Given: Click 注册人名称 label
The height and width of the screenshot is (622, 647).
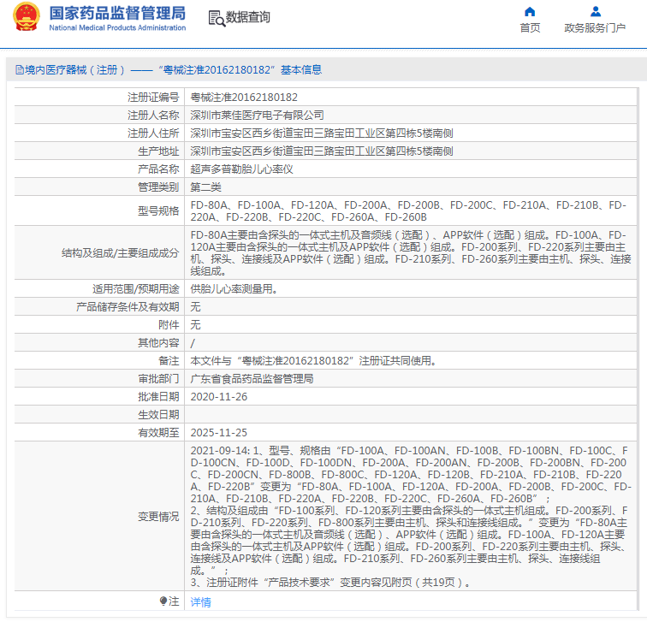Looking at the screenshot, I should coord(153,116).
